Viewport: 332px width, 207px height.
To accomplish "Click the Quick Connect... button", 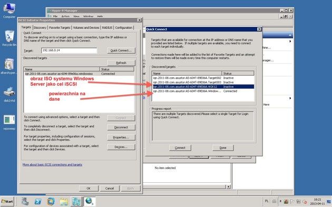I will [121, 50].
